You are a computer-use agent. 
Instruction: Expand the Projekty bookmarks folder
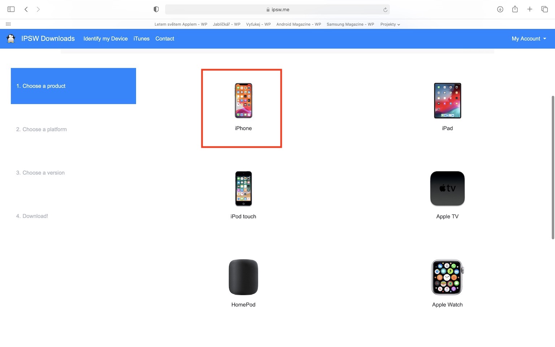[390, 24]
